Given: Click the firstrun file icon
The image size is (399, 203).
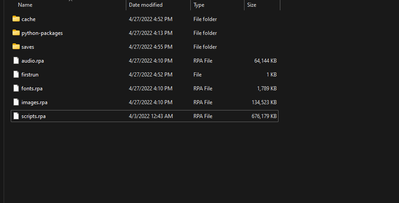Looking at the screenshot, I should (16, 75).
